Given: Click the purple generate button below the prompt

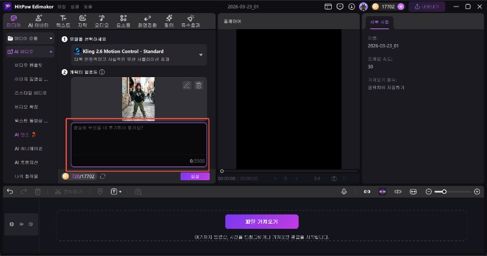Looking at the screenshot, I should [195, 176].
